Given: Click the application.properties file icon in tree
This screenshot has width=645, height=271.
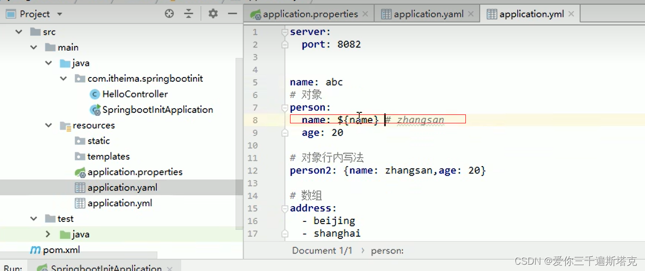Looking at the screenshot, I should (80, 172).
